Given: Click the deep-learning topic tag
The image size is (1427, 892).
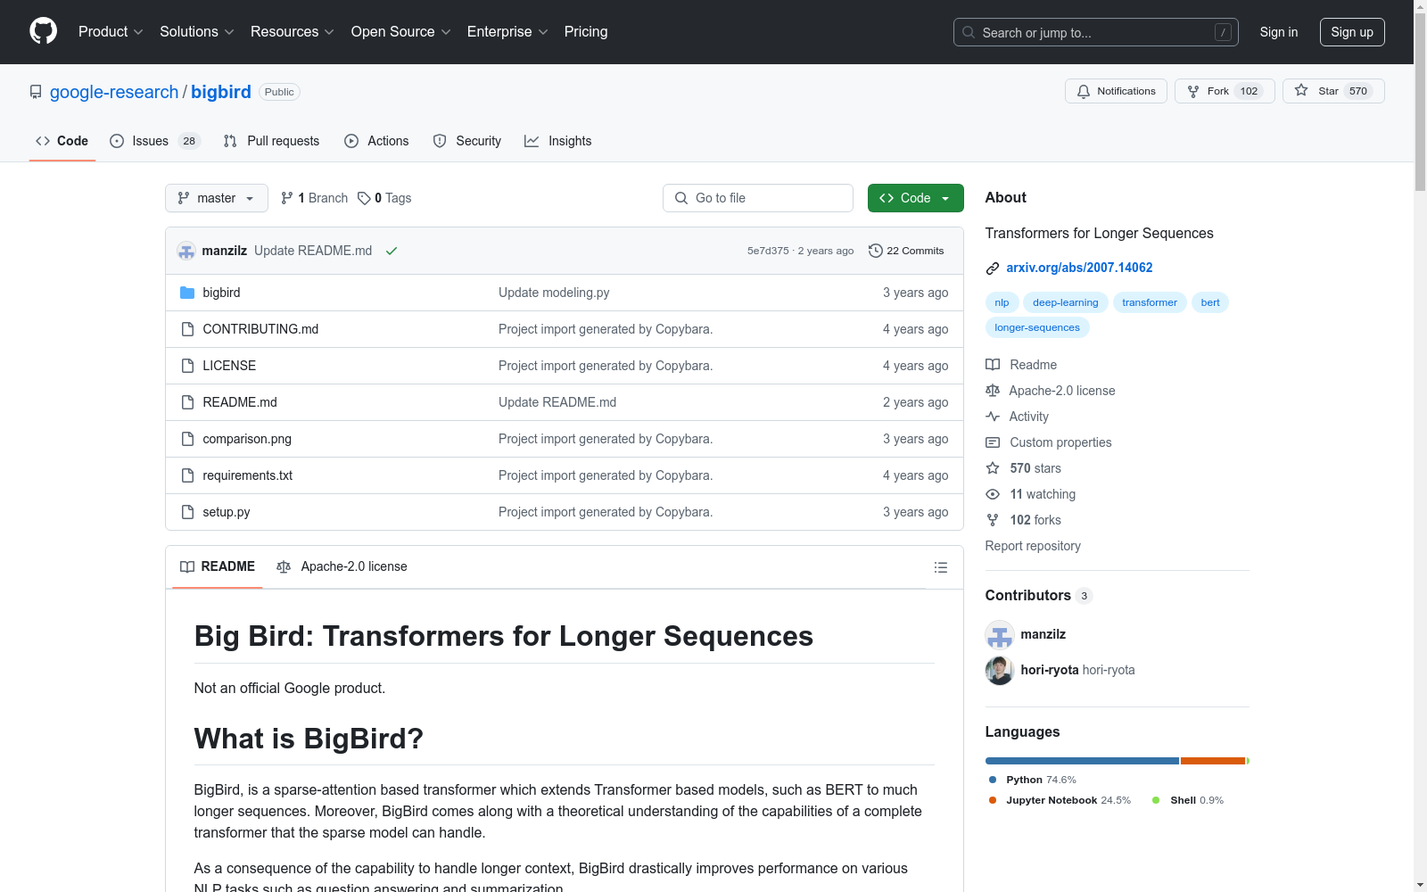Looking at the screenshot, I should pyautogui.click(x=1066, y=302).
